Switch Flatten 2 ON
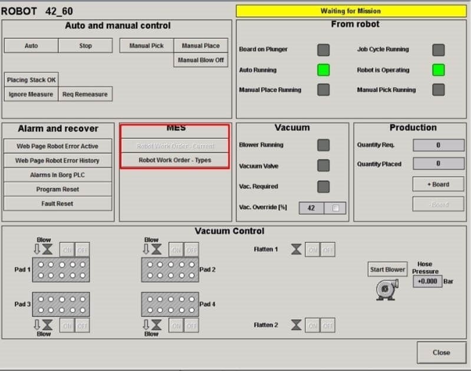This screenshot has height=371, width=471. pos(312,326)
